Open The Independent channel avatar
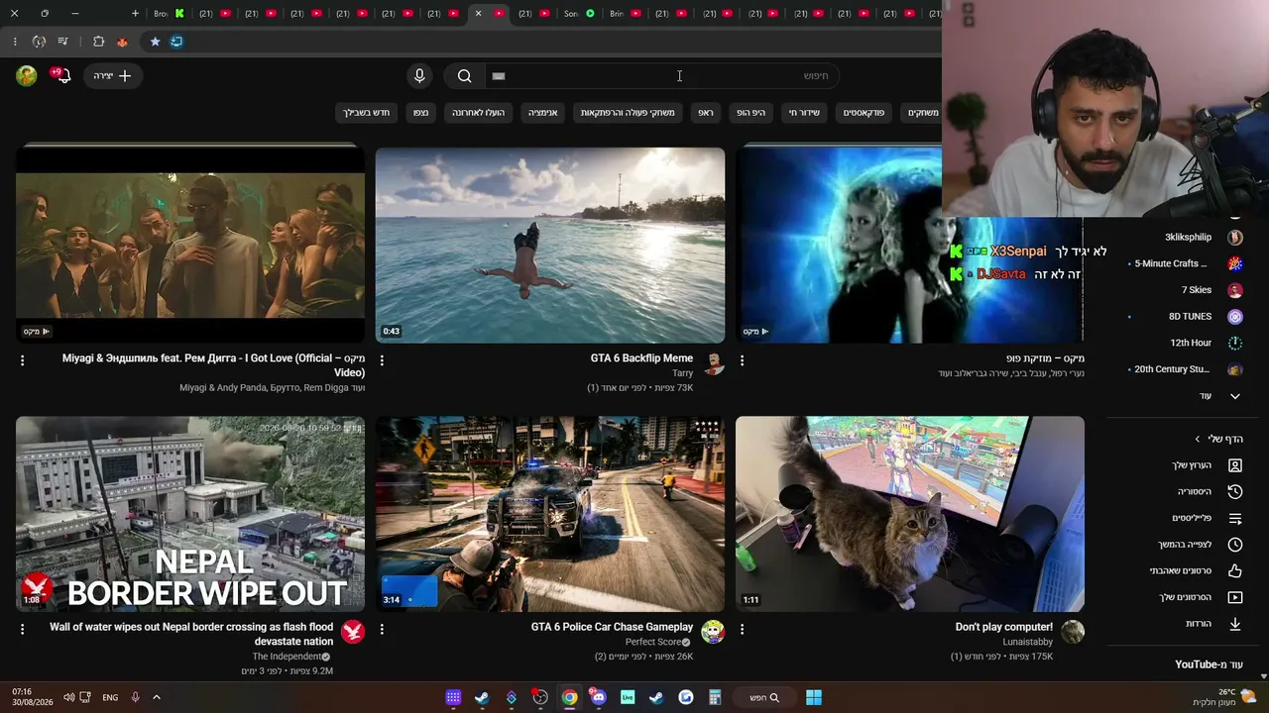This screenshot has width=1269, height=713. point(353,632)
